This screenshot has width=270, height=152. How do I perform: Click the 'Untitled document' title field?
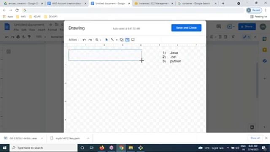coord(29,24)
